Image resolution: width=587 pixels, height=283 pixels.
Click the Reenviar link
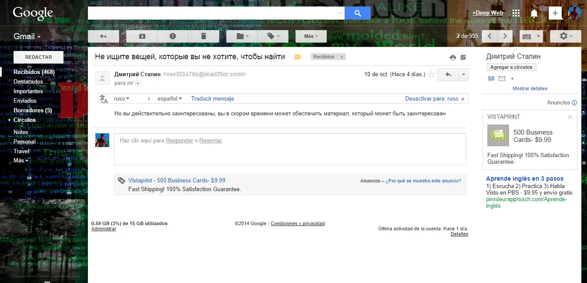point(211,141)
